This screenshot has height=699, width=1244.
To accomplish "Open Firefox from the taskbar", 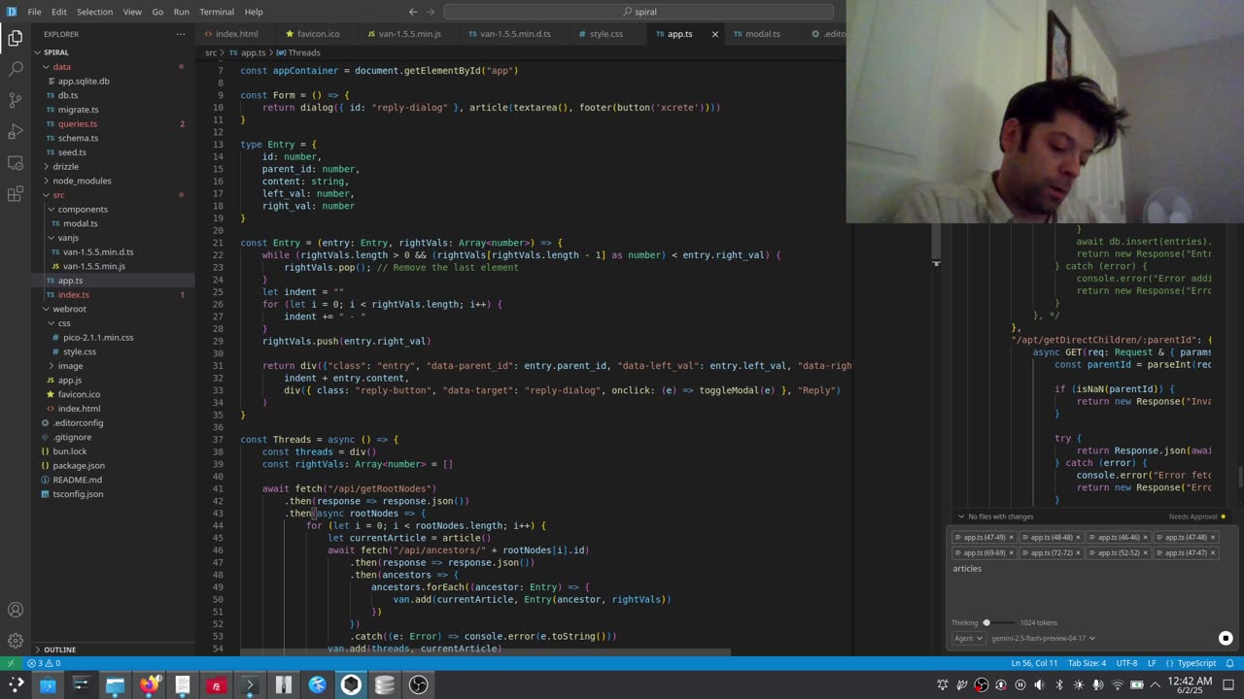I will click(x=149, y=685).
